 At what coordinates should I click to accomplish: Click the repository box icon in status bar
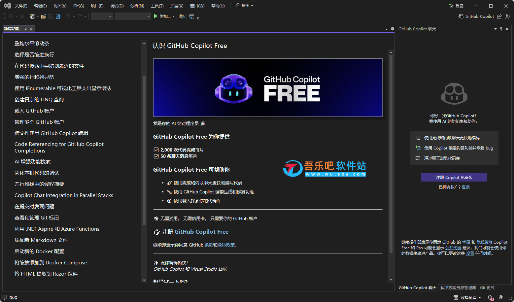pyautogui.click(x=456, y=297)
